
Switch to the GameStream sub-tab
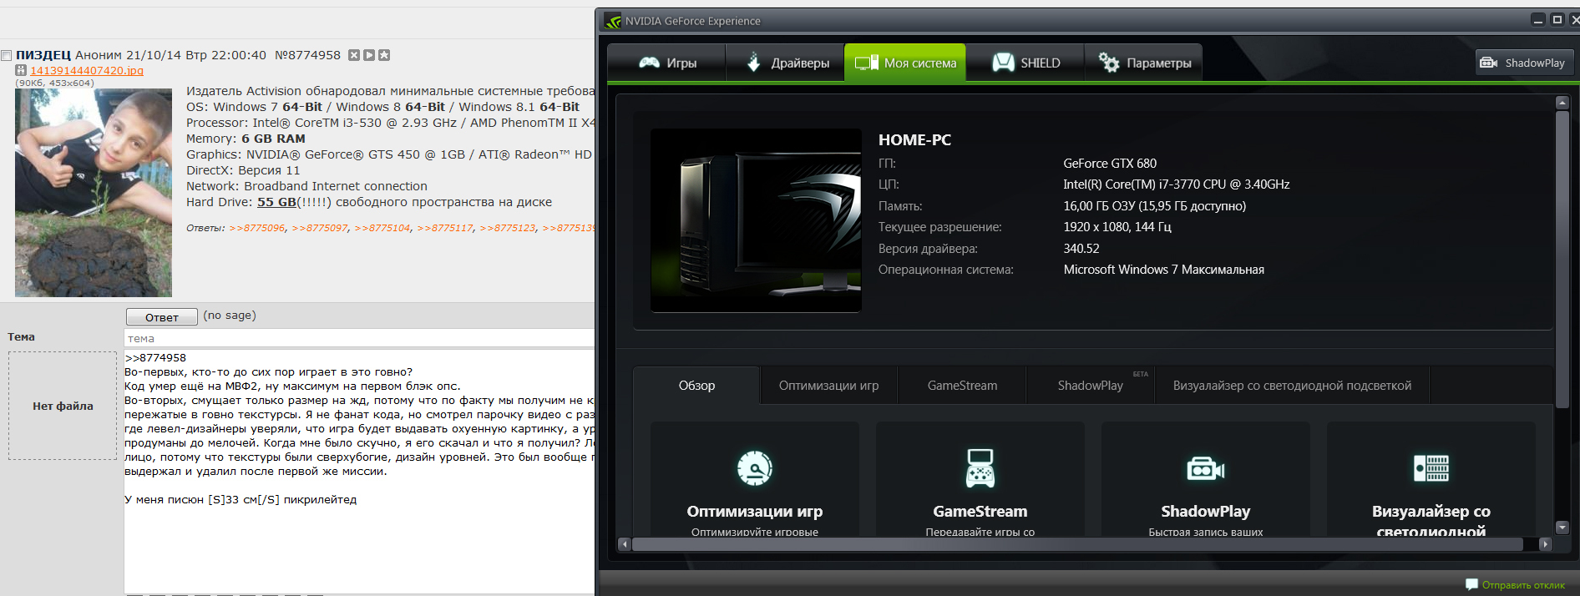pyautogui.click(x=962, y=386)
